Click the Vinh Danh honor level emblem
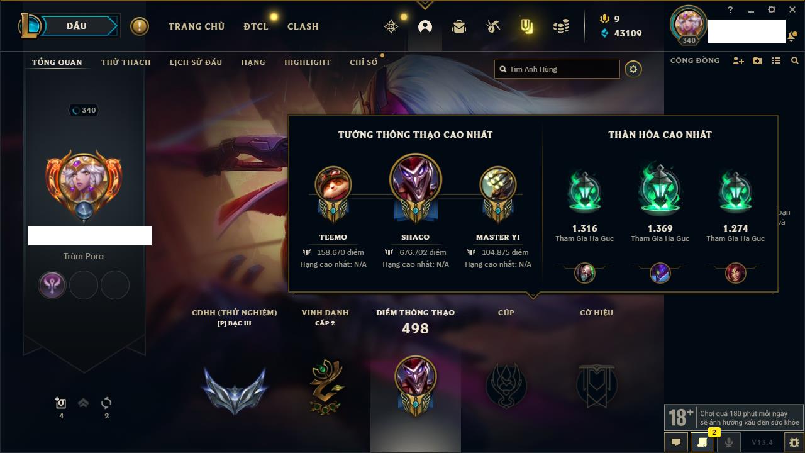This screenshot has height=453, width=805. coord(325,386)
